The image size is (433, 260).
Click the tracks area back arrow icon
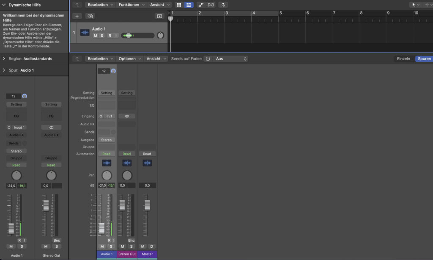77,5
